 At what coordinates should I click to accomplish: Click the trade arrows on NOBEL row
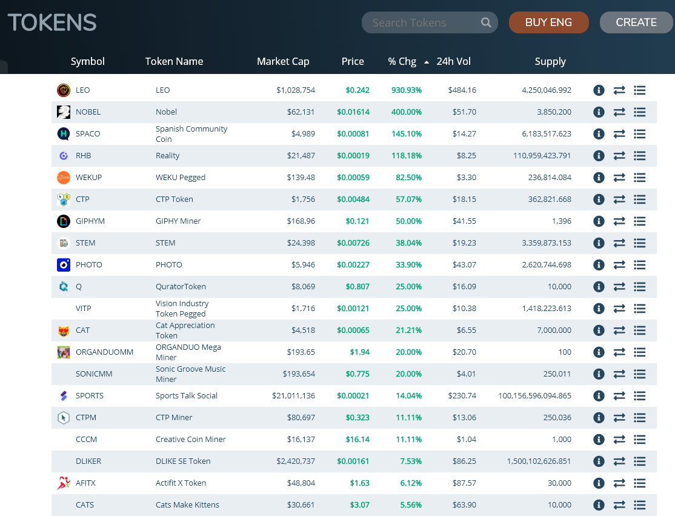click(619, 112)
